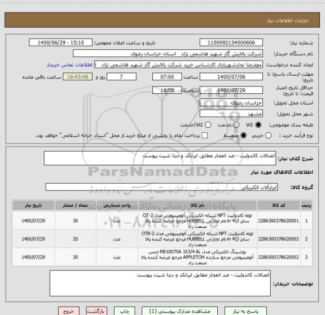The image size is (325, 315).
Task: Click the announcement date field 1400/06/29 - 15:10
Action: tap(60, 42)
